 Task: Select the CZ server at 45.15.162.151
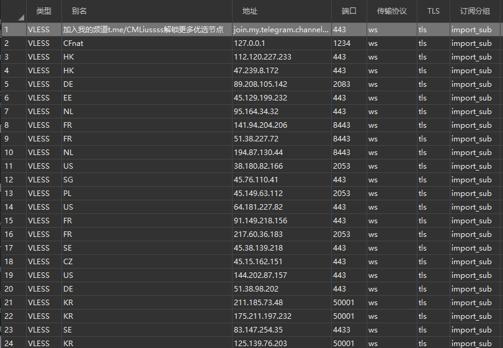pos(258,262)
